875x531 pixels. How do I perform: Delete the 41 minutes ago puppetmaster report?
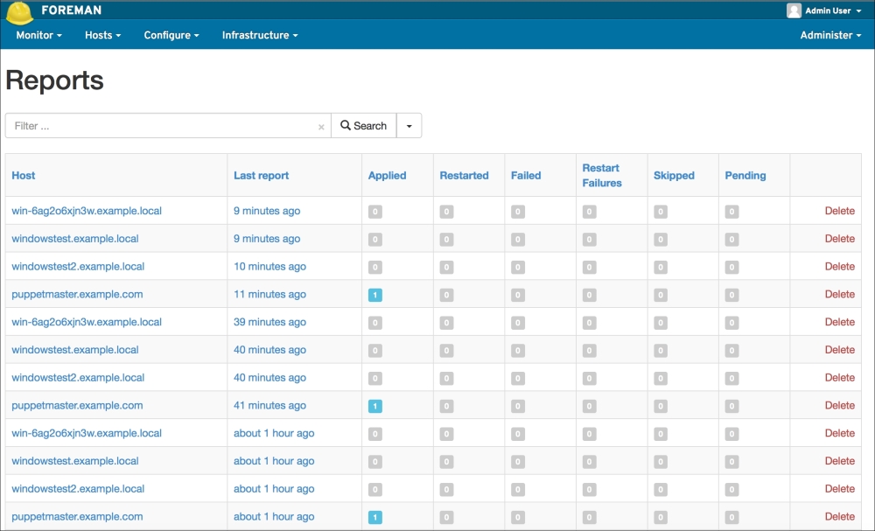tap(839, 406)
